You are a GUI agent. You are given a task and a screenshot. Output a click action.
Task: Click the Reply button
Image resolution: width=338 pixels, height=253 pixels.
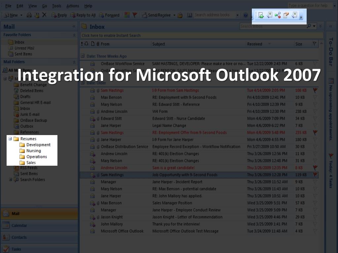pyautogui.click(x=59, y=15)
